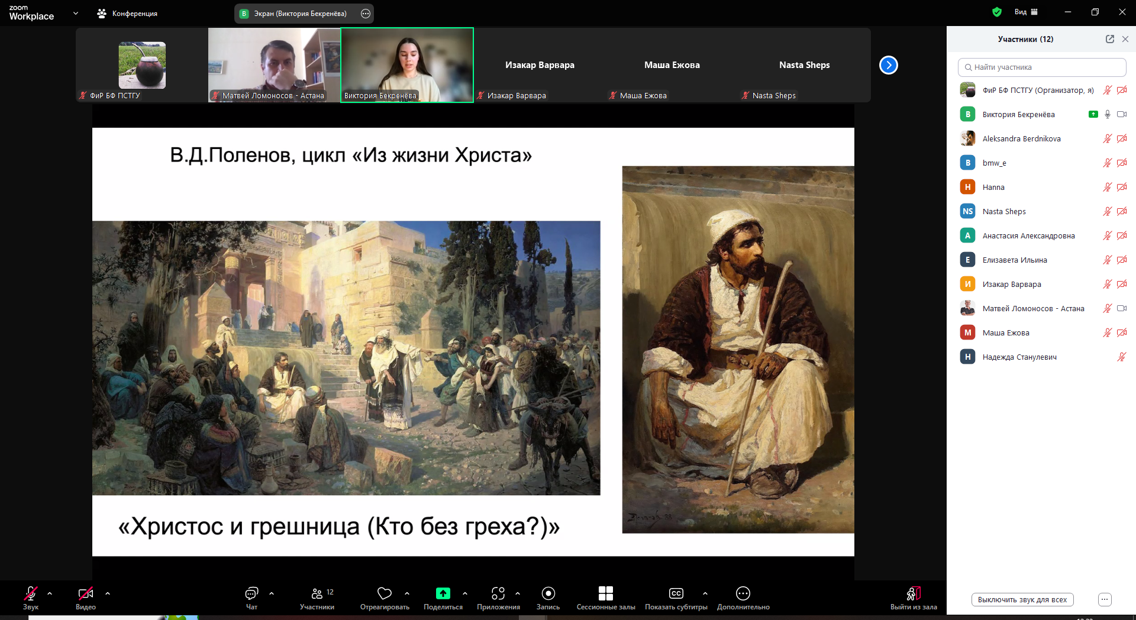Select Hanna participant row

click(x=1041, y=187)
